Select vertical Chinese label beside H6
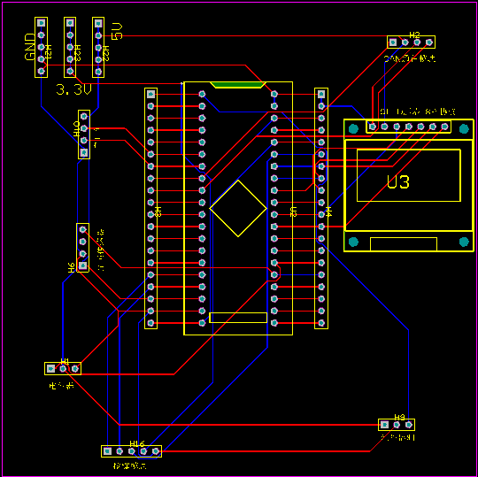Screen dimensions: 478x477 click(x=101, y=250)
